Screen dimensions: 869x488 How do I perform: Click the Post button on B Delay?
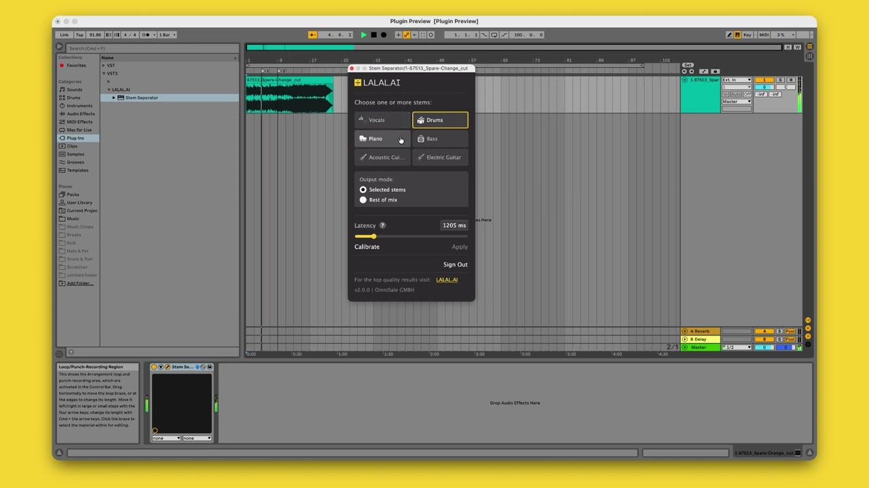pos(790,340)
